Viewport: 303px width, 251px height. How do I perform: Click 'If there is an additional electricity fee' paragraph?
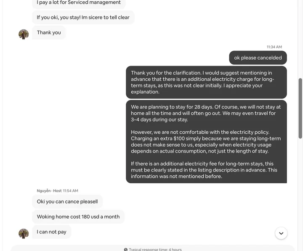tap(204, 170)
